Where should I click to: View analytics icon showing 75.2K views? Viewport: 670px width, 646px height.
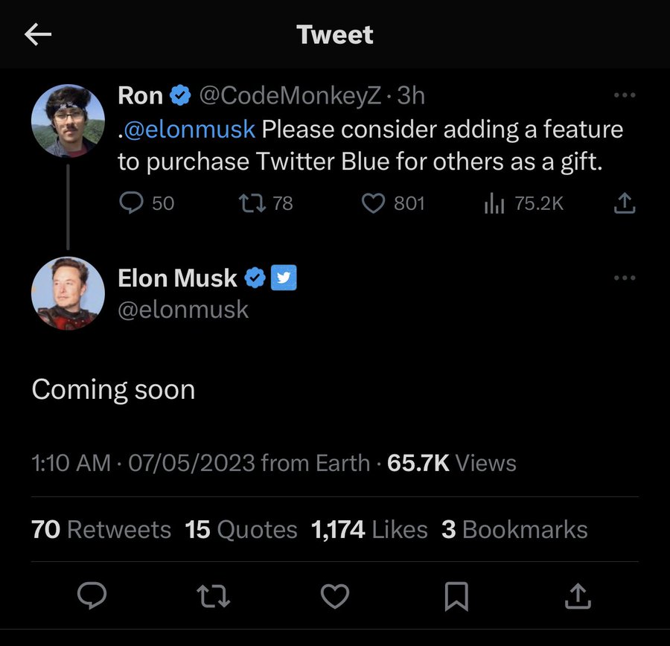pyautogui.click(x=494, y=202)
